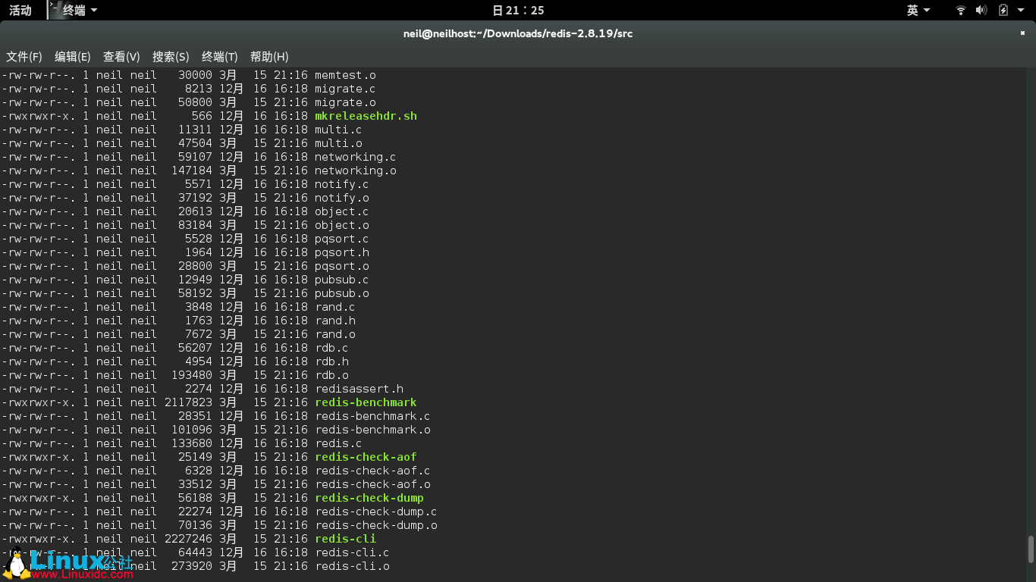Open the 帮助(H) menu
This screenshot has height=582, width=1036.
269,57
